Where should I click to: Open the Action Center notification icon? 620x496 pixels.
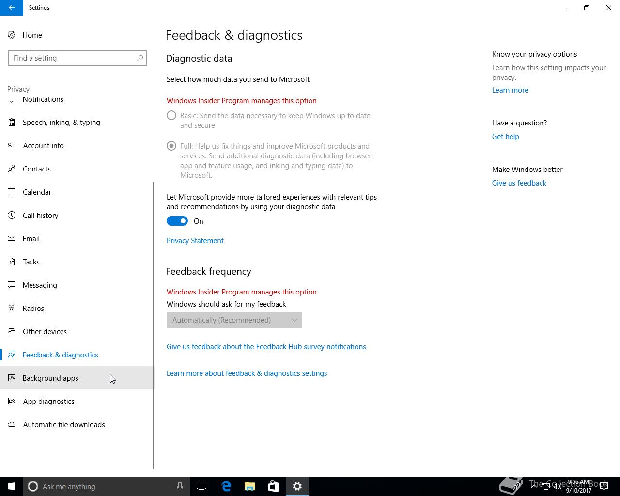[604, 486]
